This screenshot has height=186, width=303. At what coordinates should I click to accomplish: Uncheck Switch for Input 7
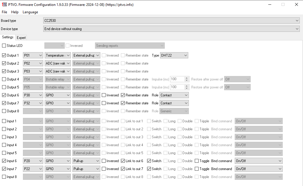pyautogui.click(x=149, y=169)
